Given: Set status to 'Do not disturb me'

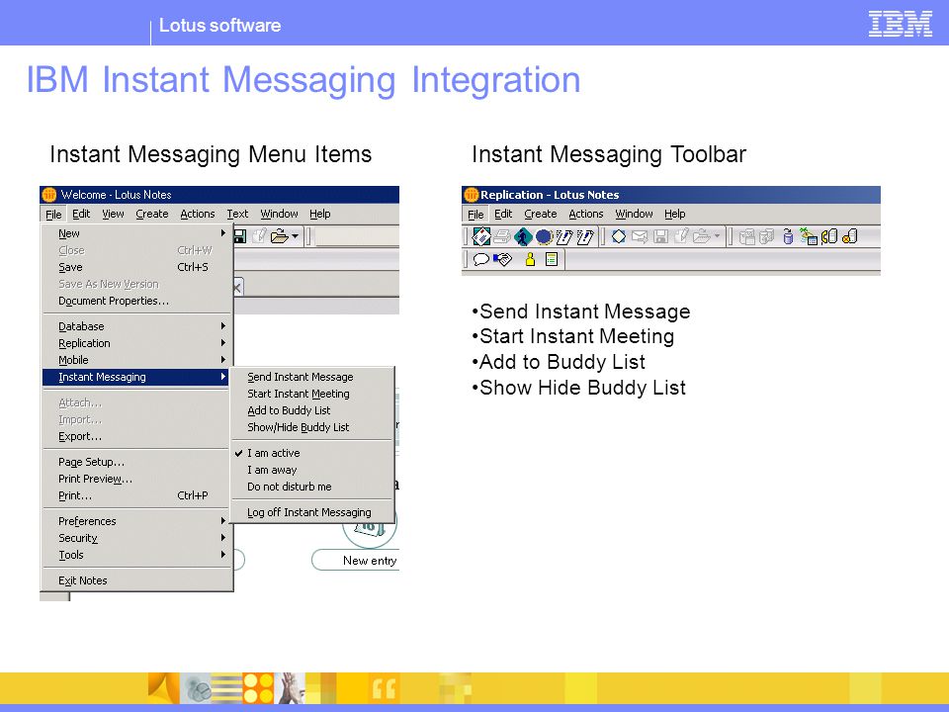Looking at the screenshot, I should coord(290,487).
